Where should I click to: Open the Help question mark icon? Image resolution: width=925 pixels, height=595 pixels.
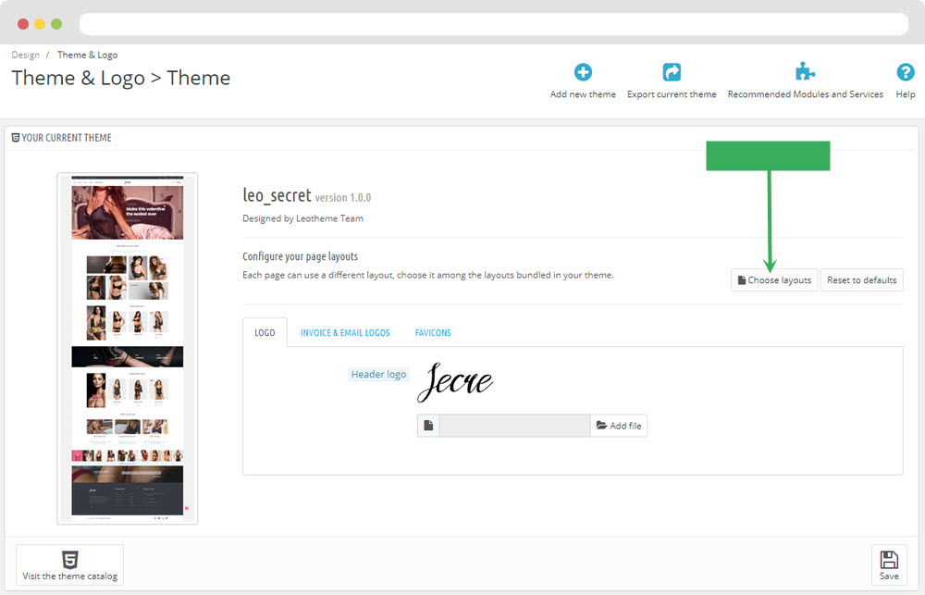pos(905,72)
